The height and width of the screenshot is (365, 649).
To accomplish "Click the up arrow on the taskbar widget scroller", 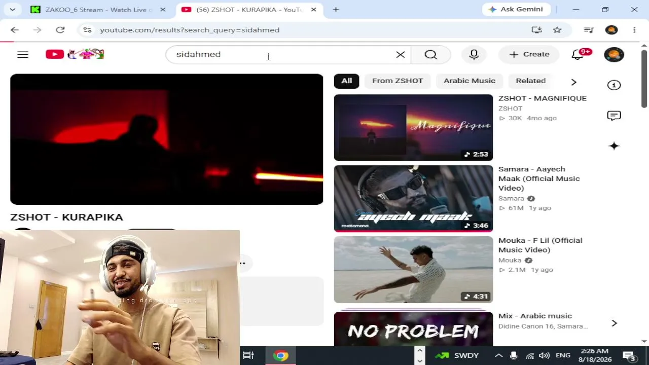I will (x=419, y=350).
